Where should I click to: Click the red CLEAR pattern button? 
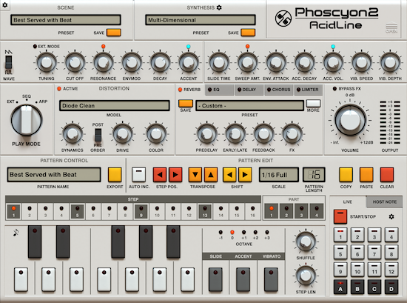point(387,175)
